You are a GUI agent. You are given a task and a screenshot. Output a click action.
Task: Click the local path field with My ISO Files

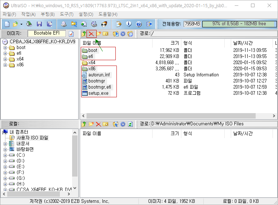pyautogui.click(x=214, y=124)
